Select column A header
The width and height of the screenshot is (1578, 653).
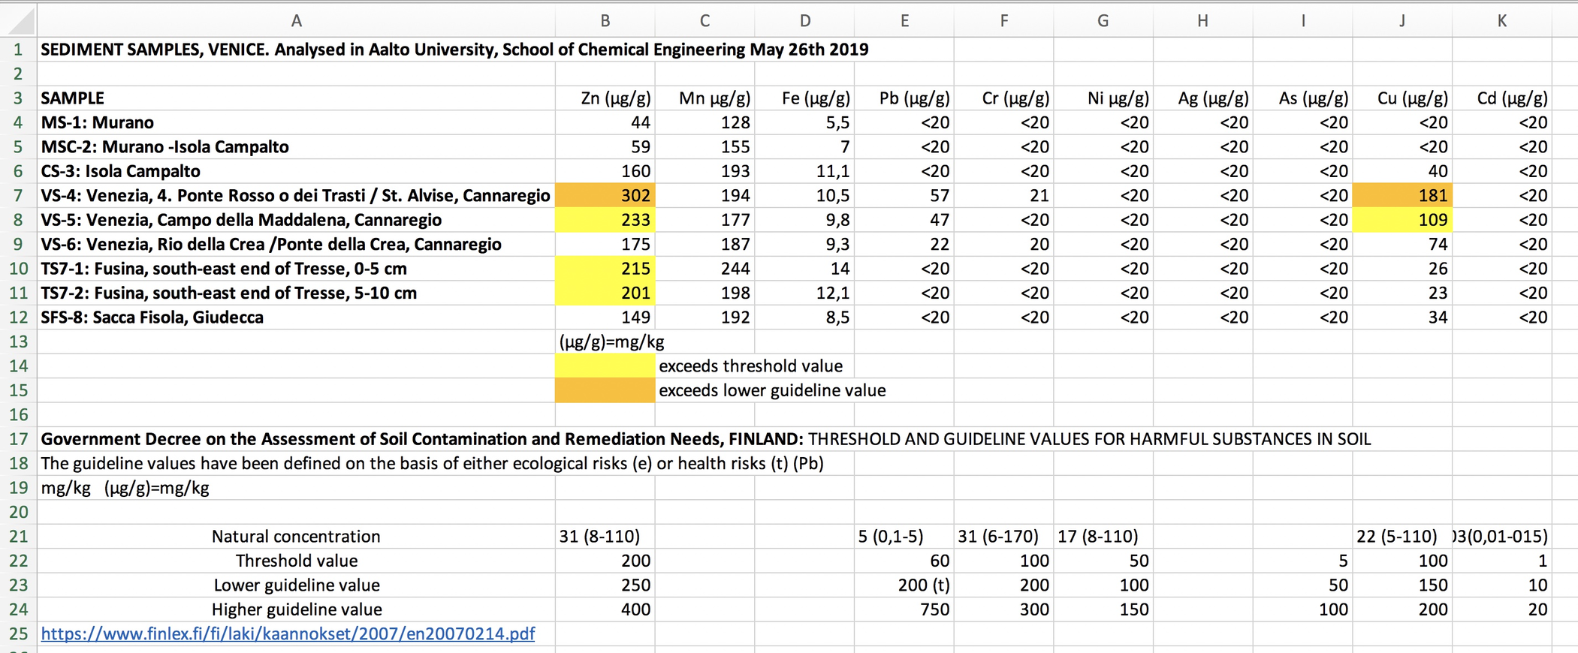[296, 21]
